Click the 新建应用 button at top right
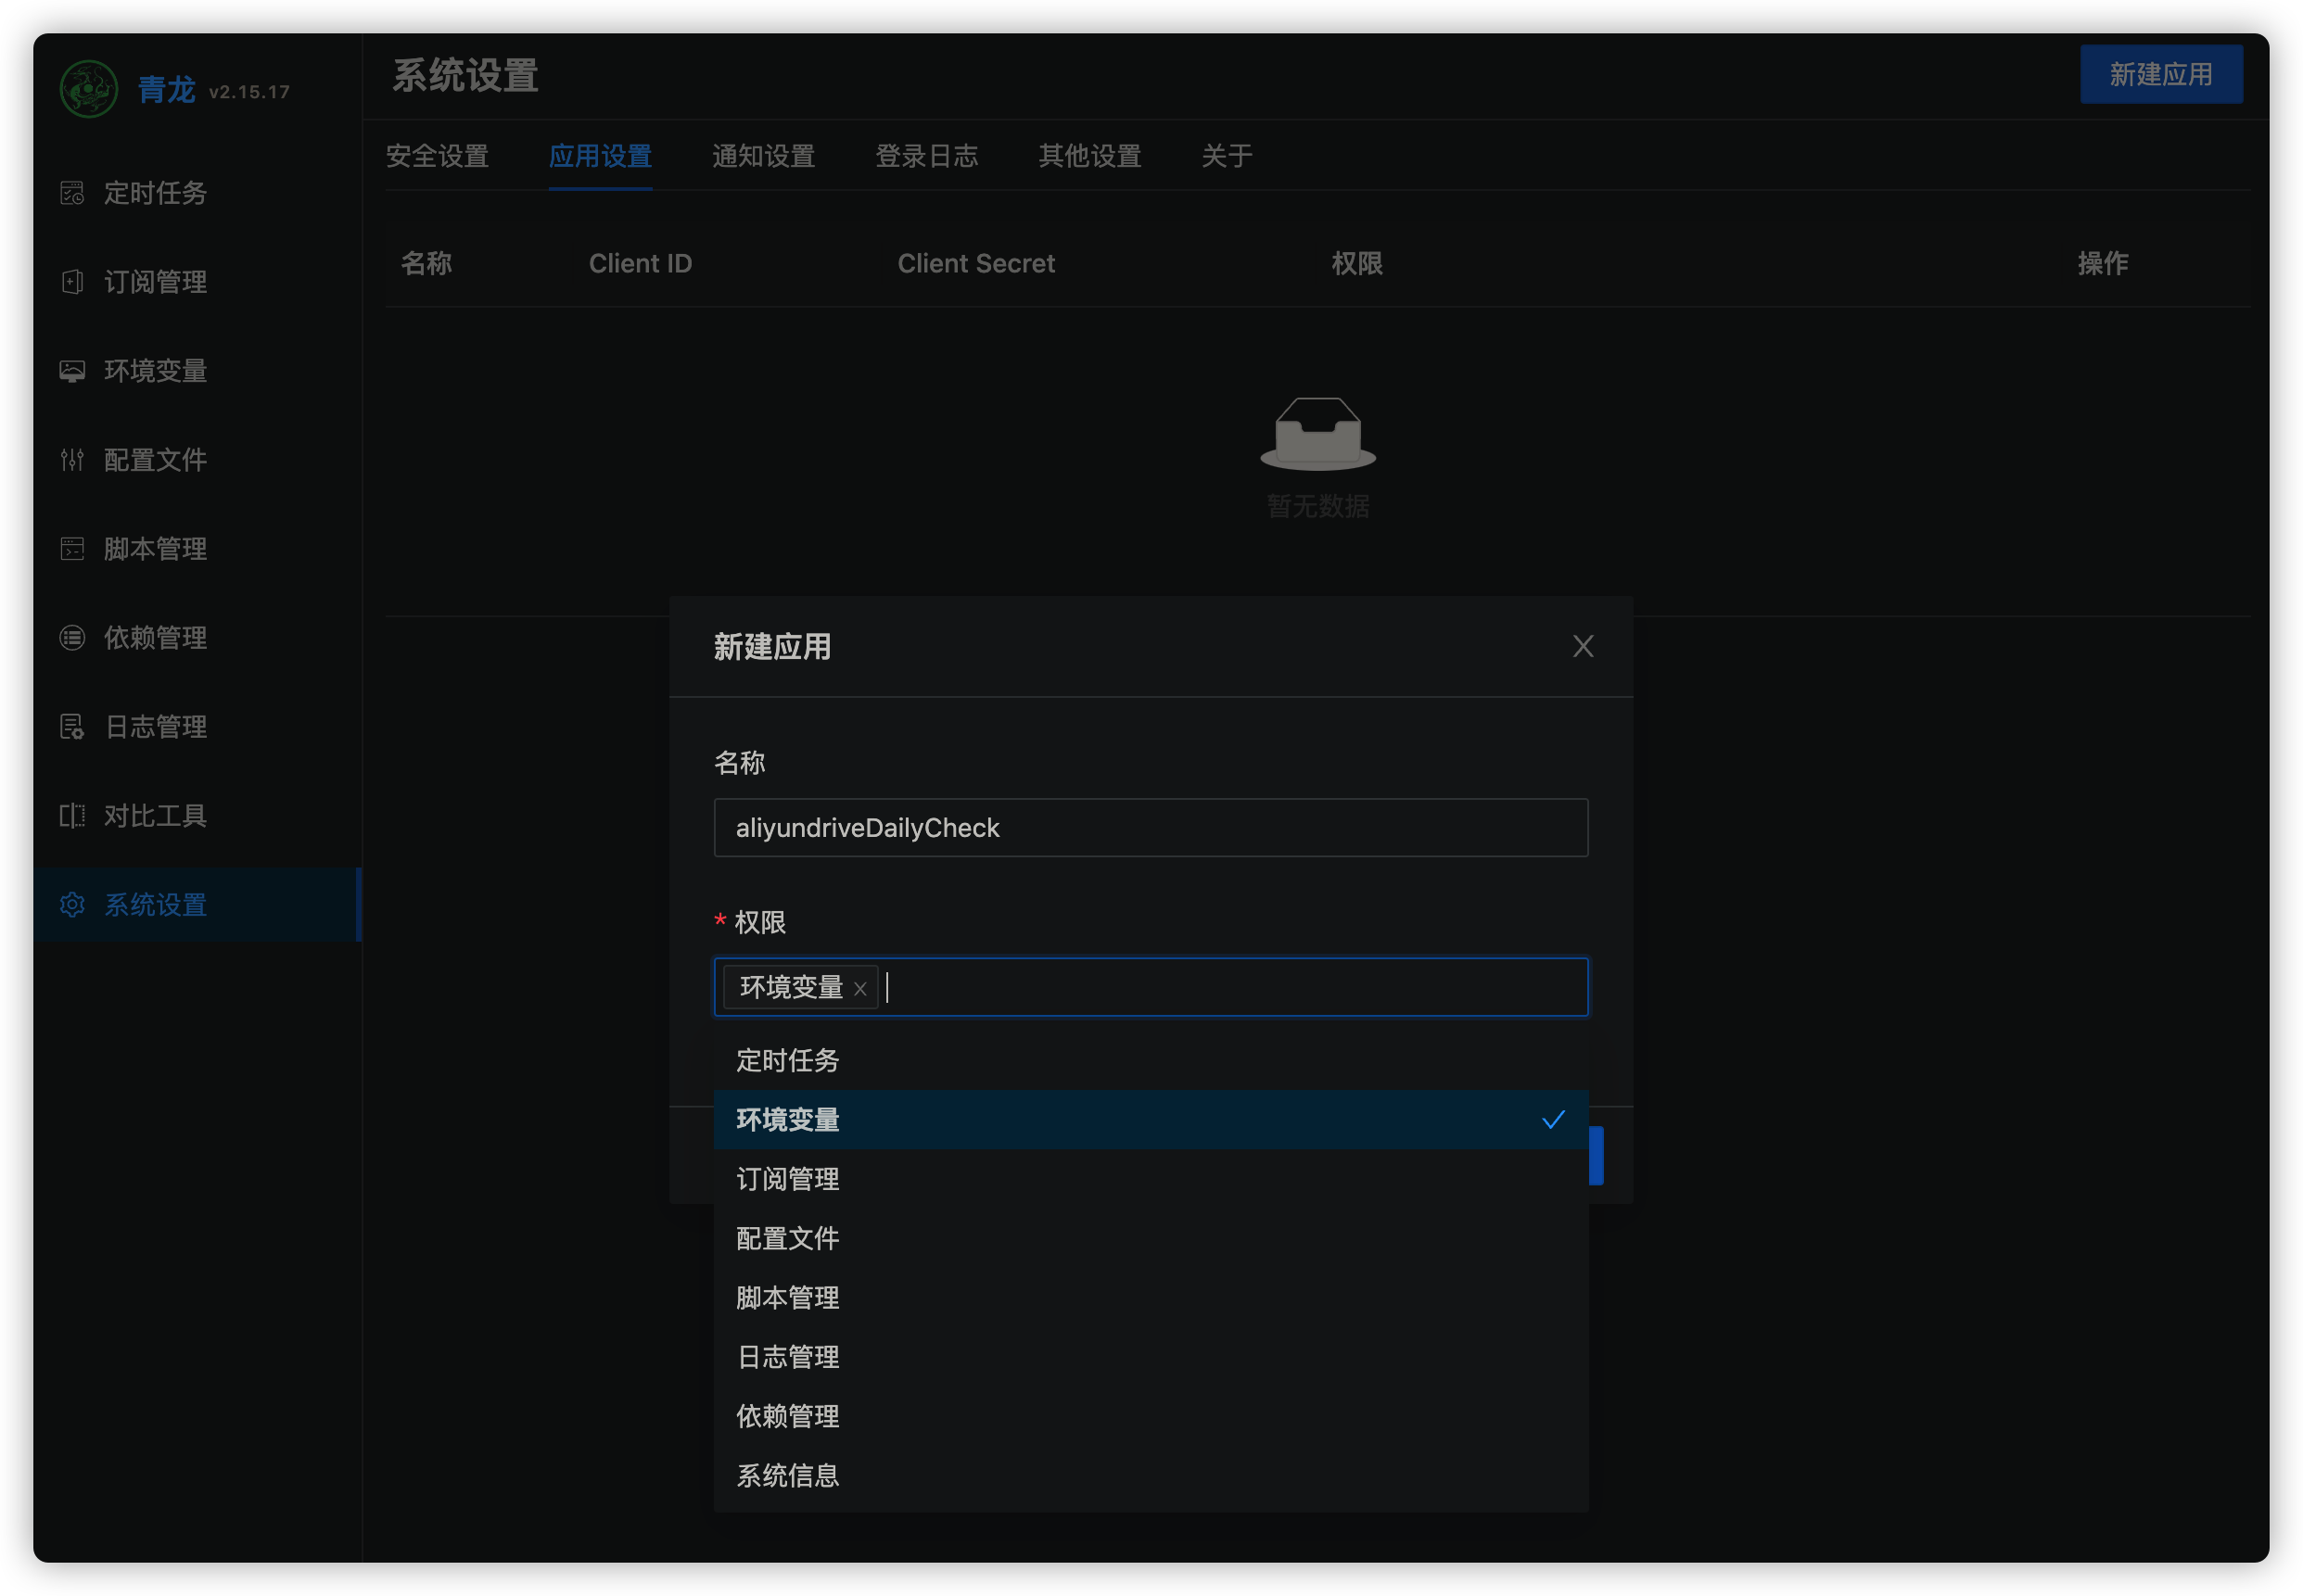 click(x=2160, y=75)
